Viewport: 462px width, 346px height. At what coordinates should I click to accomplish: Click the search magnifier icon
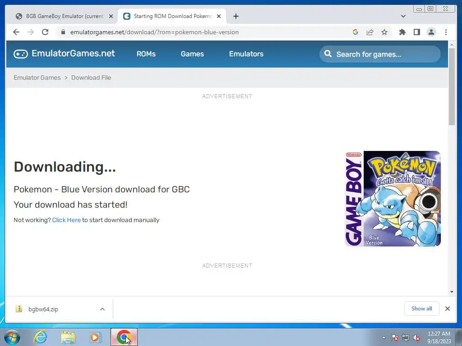328,54
